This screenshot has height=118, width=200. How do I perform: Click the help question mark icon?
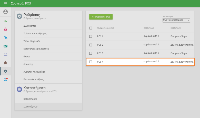coord(5,80)
